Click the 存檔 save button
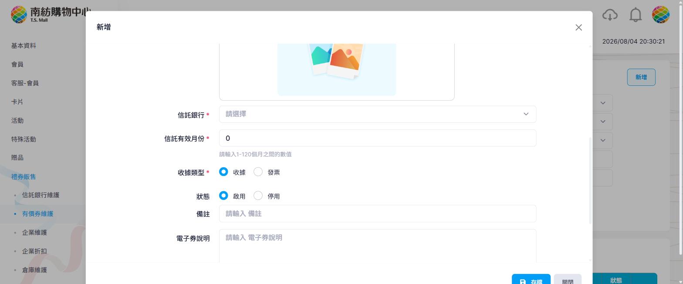683x284 pixels. (531, 279)
